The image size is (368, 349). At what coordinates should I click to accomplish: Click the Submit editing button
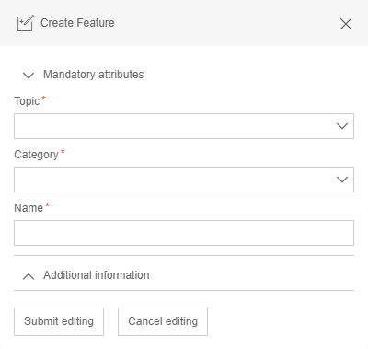click(59, 321)
